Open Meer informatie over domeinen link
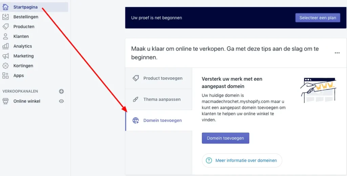This screenshot has width=347, height=176. [x=242, y=160]
